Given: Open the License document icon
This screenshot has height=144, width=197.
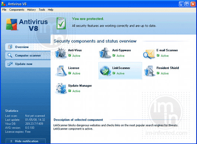Looking at the screenshot, I should click(61, 71).
